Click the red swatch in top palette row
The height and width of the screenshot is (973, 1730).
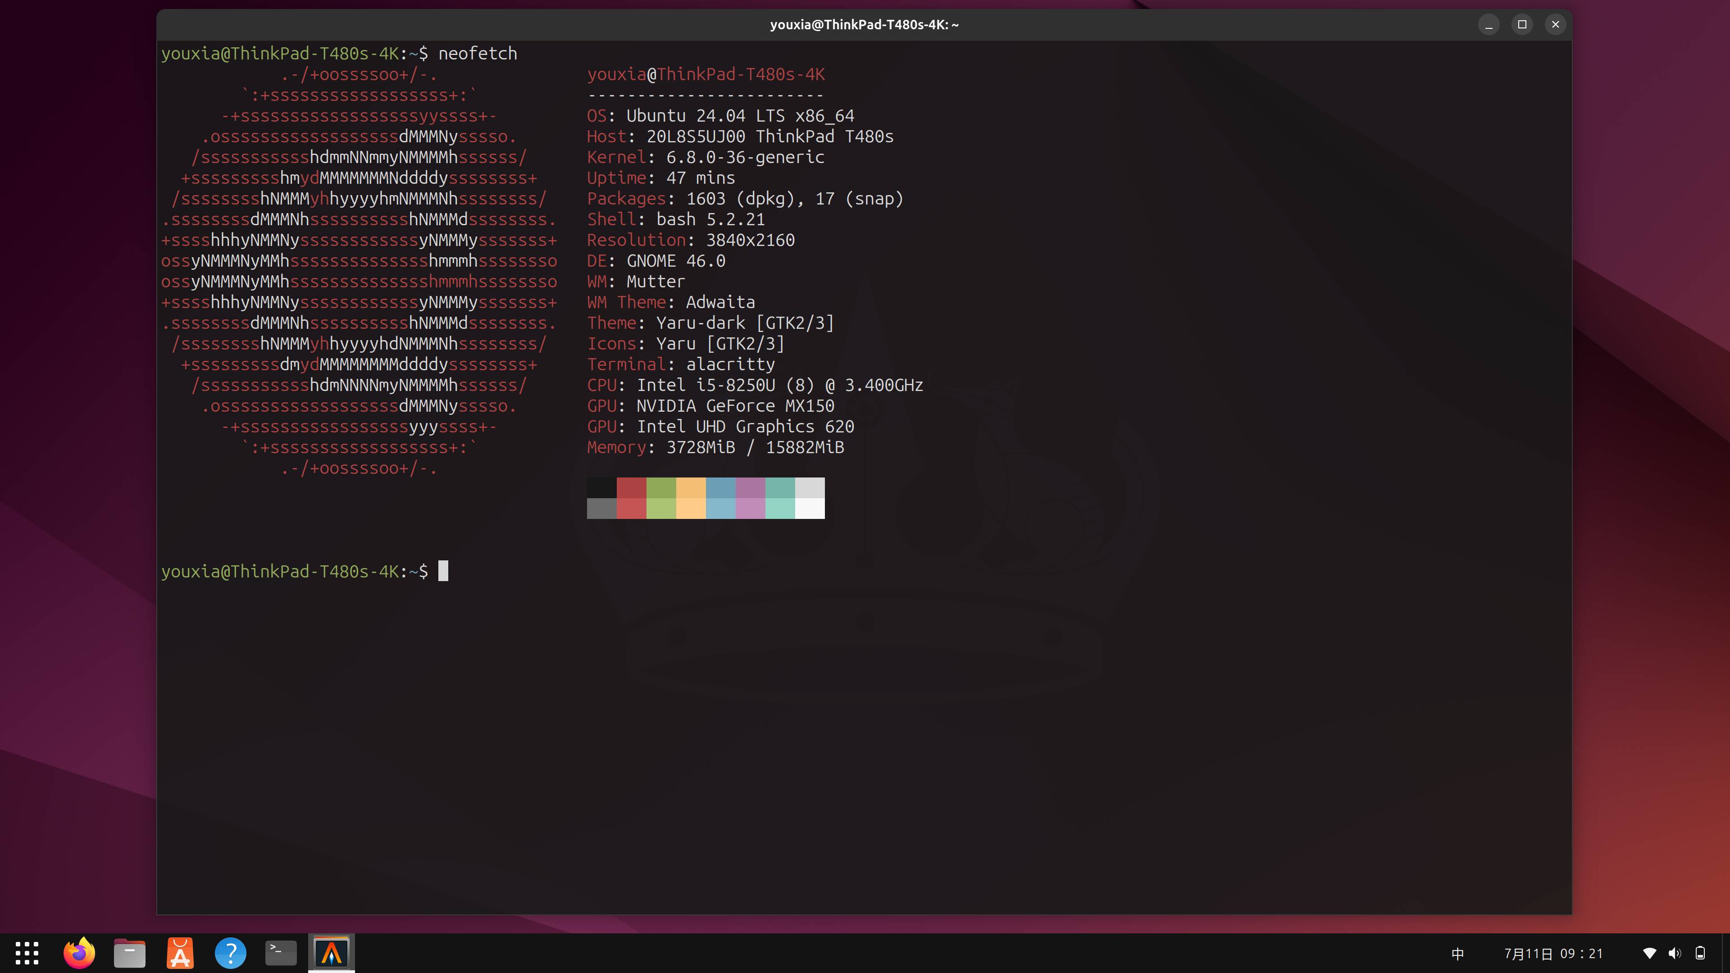[x=631, y=487]
